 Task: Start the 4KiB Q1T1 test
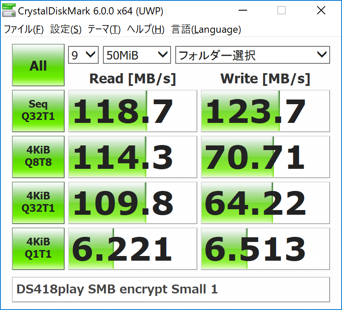pyautogui.click(x=38, y=249)
